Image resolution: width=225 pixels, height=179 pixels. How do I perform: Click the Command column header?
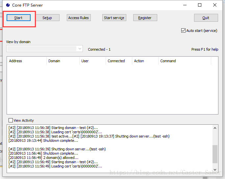(185, 61)
